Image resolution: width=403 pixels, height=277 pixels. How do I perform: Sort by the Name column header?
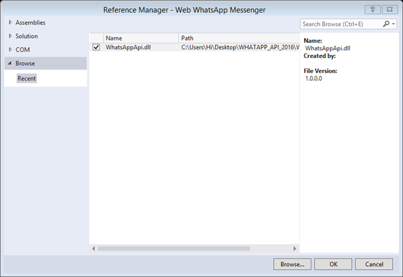(139, 38)
